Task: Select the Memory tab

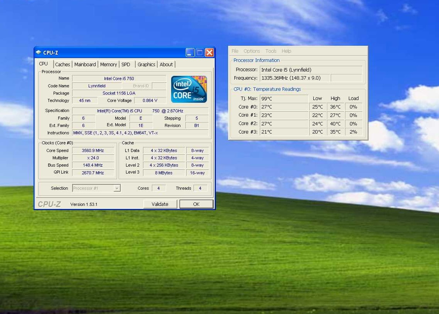Action: (108, 64)
